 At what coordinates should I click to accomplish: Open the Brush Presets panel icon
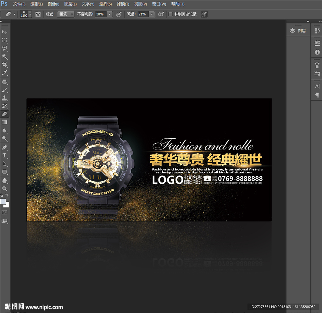point(317,65)
